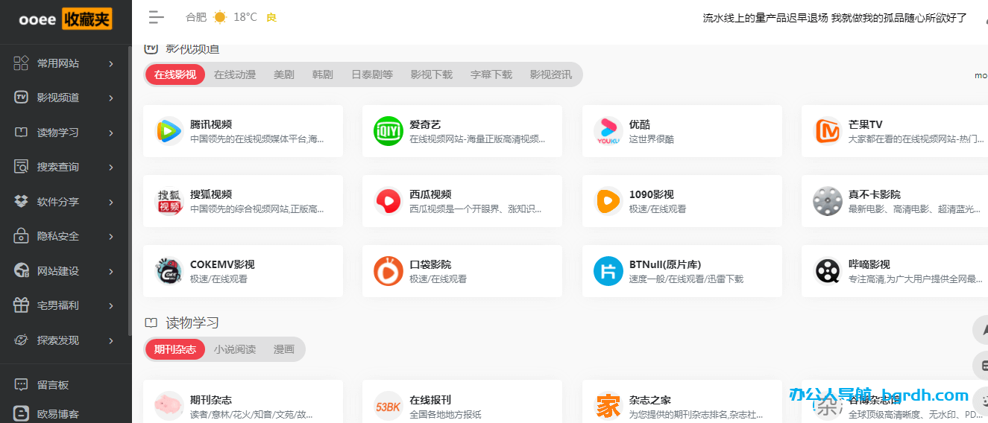Toggle sidebar with the hamburger menu icon
The image size is (988, 423).
pos(156,17)
